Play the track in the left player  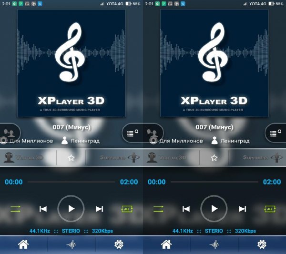pyautogui.click(x=71, y=209)
